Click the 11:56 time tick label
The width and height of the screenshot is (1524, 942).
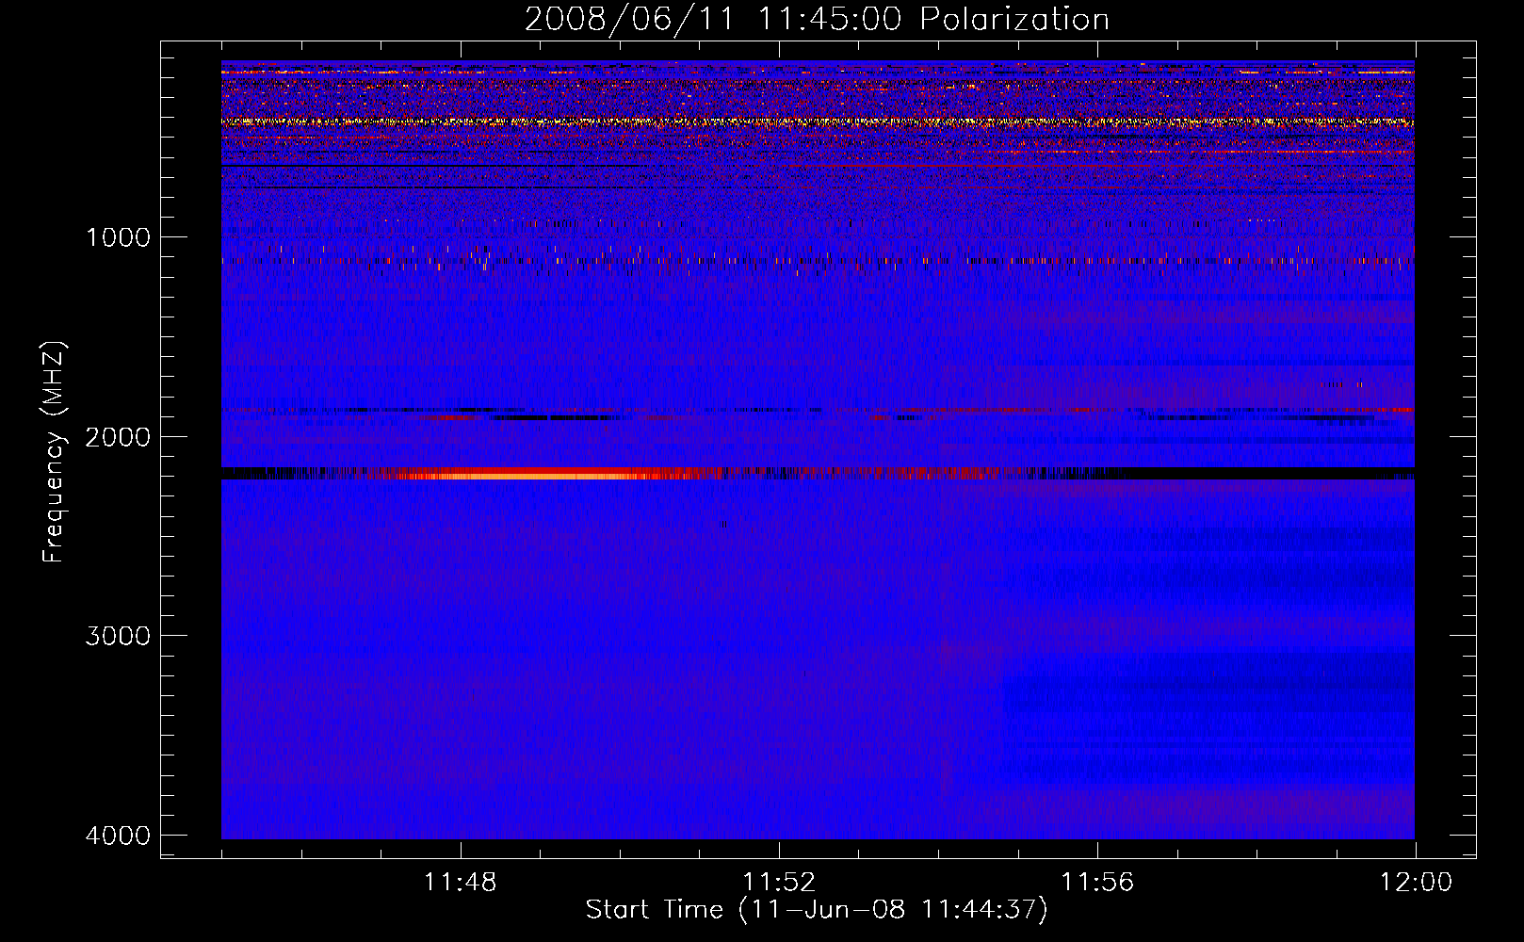(x=1097, y=883)
